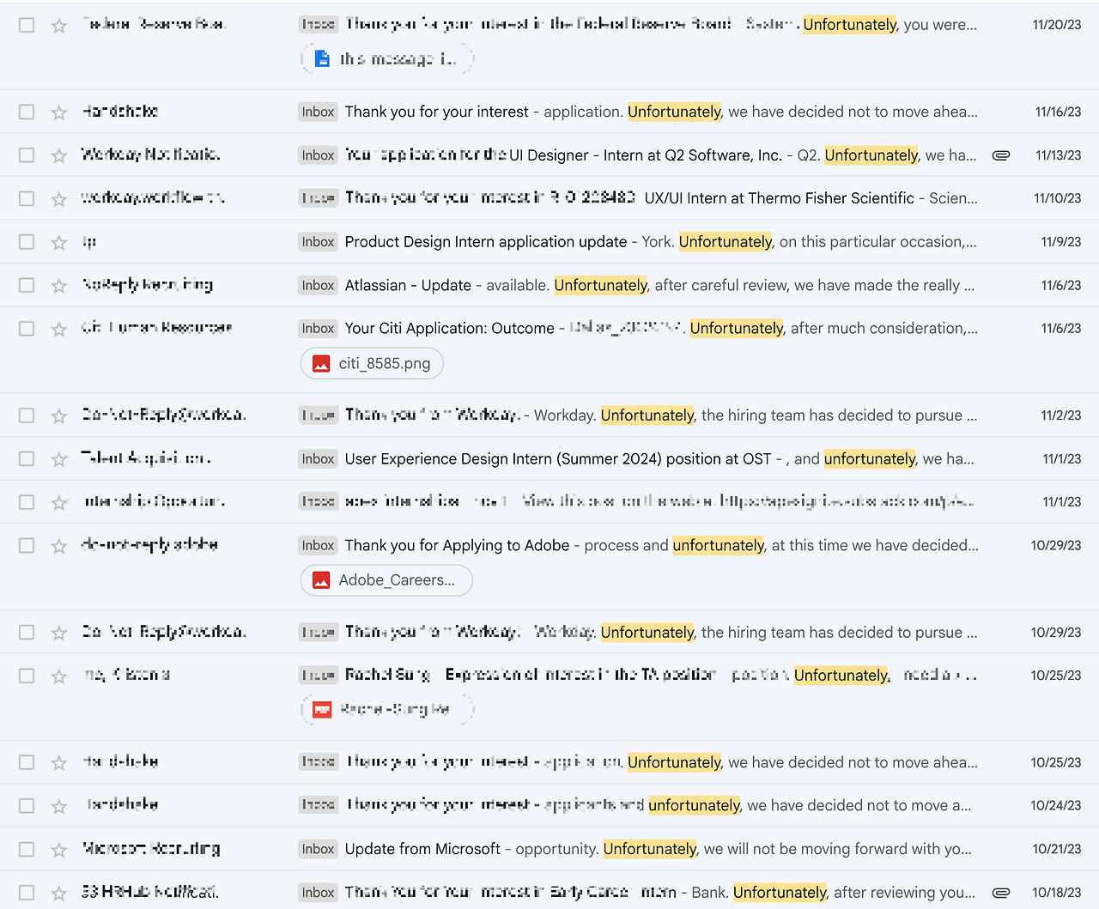This screenshot has width=1099, height=909.
Task: Click the blue document icon on the top email's attachment
Action: (x=321, y=58)
